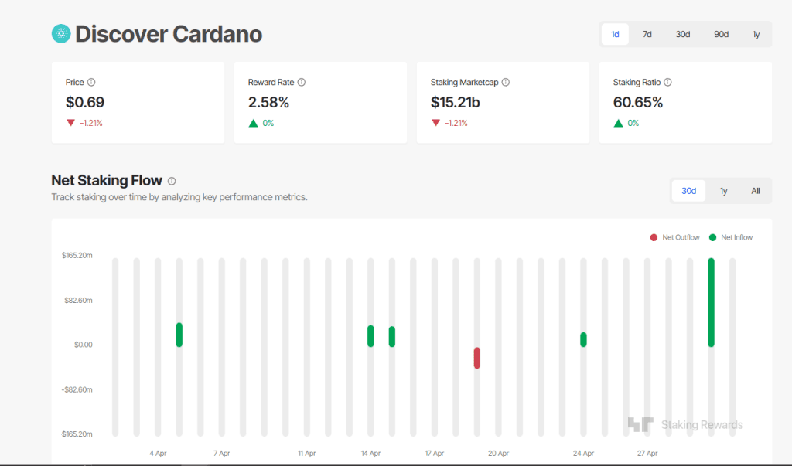Select the chart All range tab
This screenshot has width=792, height=466.
756,191
